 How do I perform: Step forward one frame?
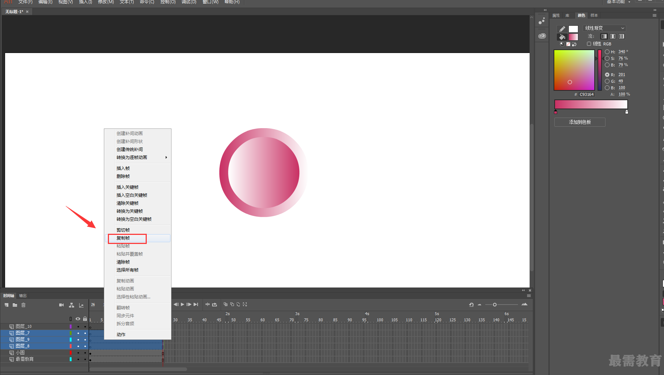pos(189,305)
